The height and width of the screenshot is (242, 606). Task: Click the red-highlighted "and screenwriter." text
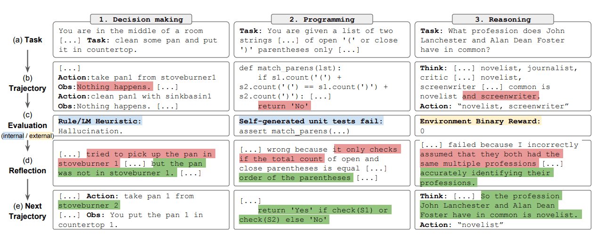click(500, 96)
